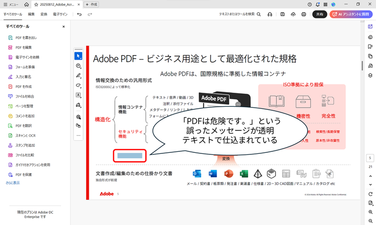Open the page thumbnails panel in right rail
Image resolution: width=376 pixels, height=225 pixels.
[x=370, y=56]
